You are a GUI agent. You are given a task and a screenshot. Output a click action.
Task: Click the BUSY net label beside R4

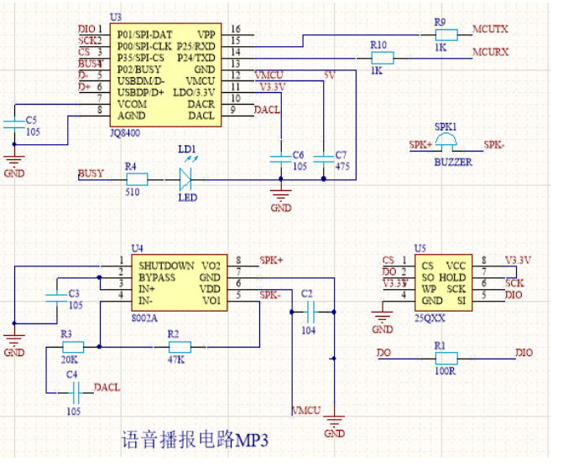(91, 173)
